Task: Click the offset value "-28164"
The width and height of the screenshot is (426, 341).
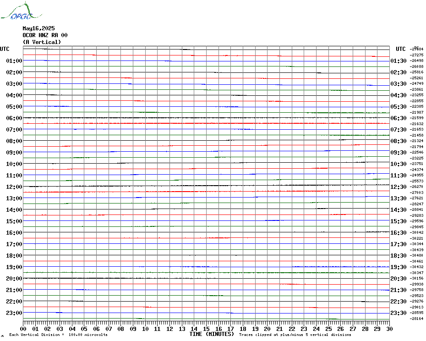Action: tap(416, 319)
